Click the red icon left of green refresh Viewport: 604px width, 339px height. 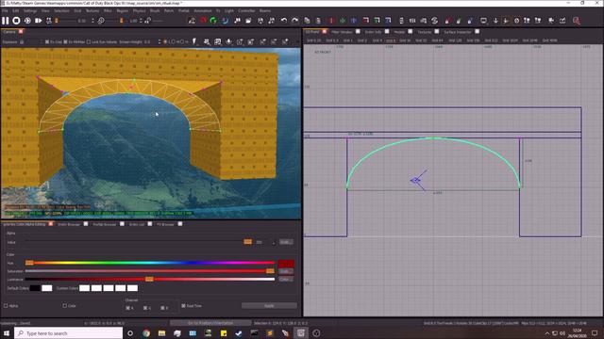[x=203, y=21]
